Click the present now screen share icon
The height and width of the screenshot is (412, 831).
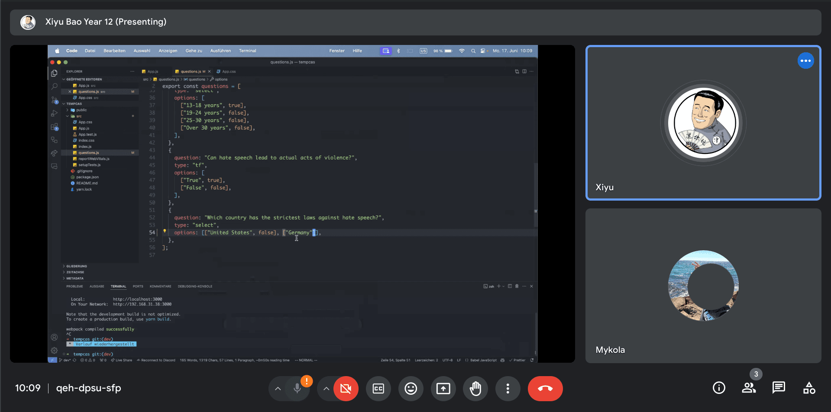click(443, 389)
